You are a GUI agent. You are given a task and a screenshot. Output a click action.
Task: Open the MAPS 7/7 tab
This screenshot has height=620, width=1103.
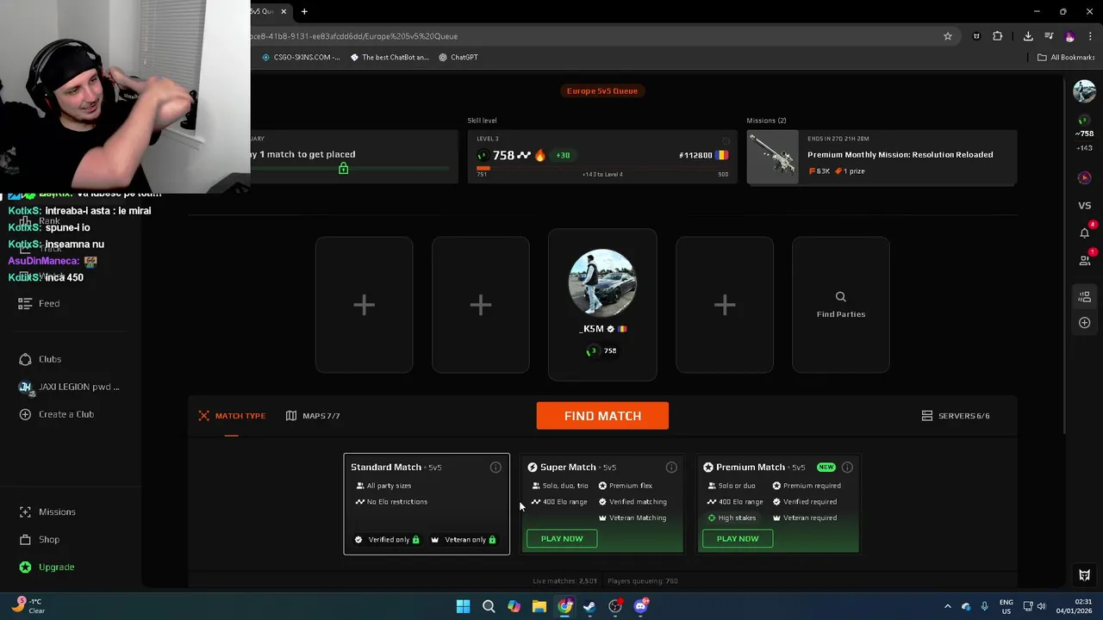313,416
